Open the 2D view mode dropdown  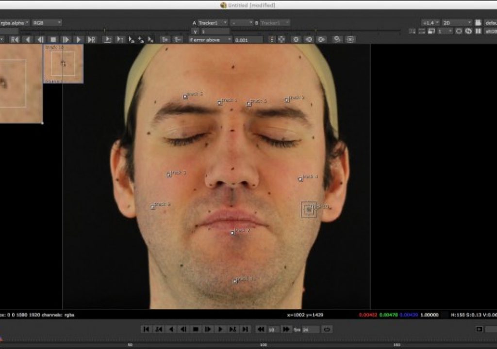click(457, 23)
